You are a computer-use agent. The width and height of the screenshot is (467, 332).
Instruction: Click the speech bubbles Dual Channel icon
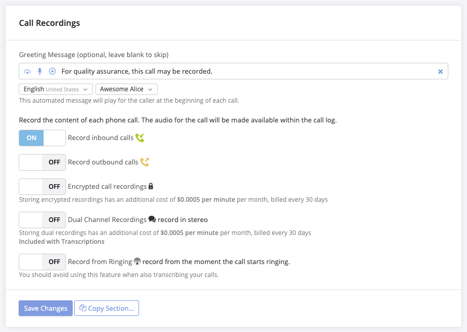point(152,219)
